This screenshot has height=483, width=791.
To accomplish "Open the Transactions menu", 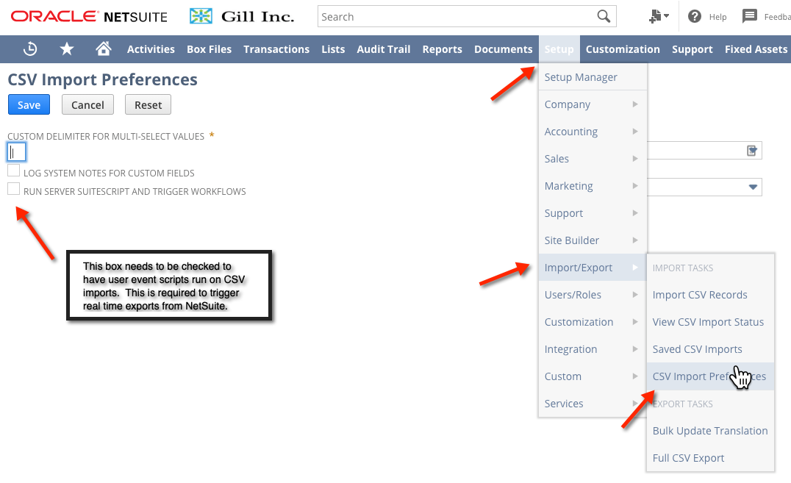I will click(x=276, y=49).
